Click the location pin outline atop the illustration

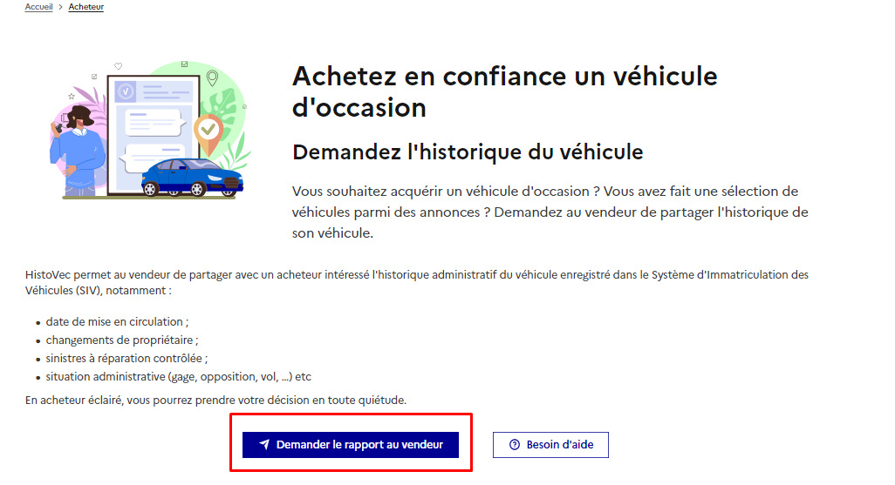click(x=212, y=78)
